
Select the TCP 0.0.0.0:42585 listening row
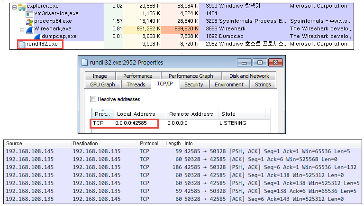pyautogui.click(x=181, y=123)
